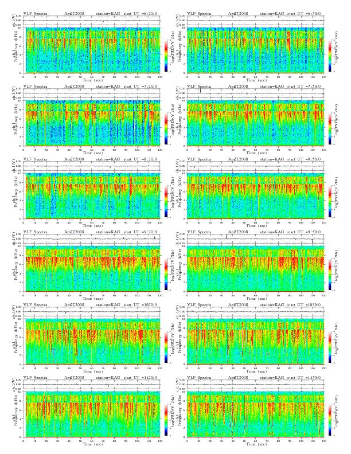Click the spectrogram for start UT 7:50:0
The width and height of the screenshot is (351, 454).
pyautogui.click(x=255, y=123)
